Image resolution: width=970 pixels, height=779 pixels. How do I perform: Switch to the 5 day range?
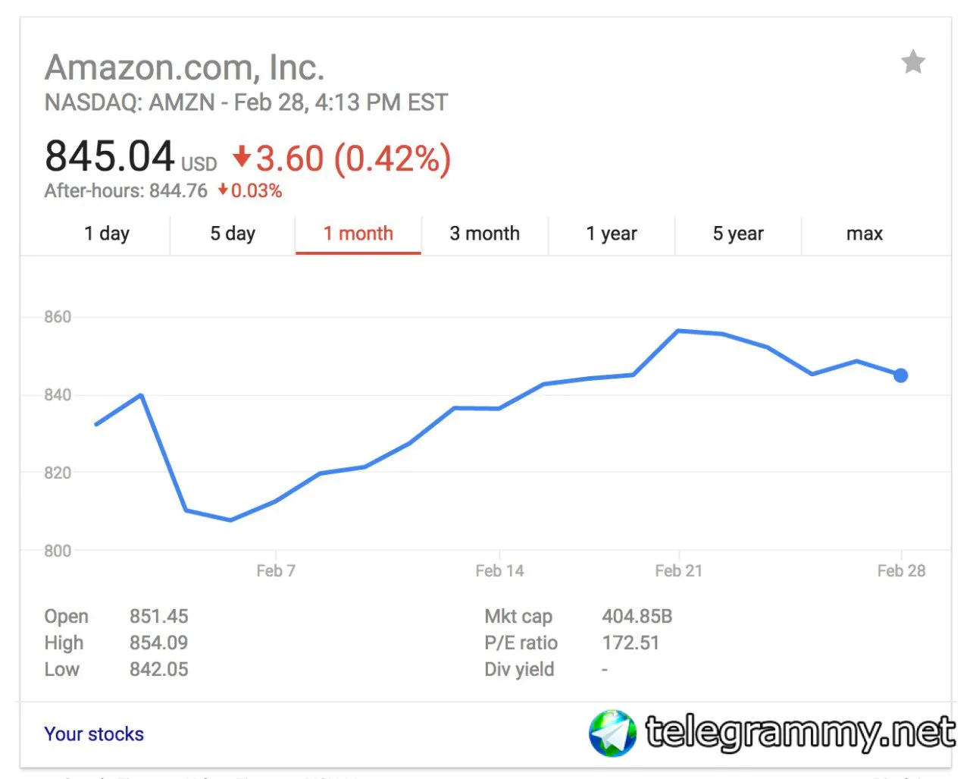[x=233, y=234]
